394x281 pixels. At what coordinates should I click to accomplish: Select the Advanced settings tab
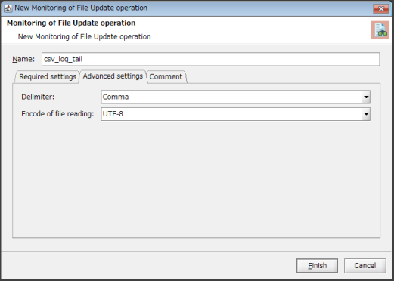coord(113,76)
